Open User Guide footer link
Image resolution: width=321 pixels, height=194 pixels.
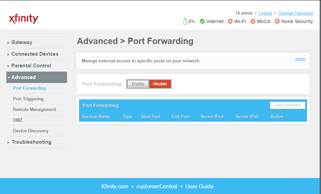(x=200, y=186)
